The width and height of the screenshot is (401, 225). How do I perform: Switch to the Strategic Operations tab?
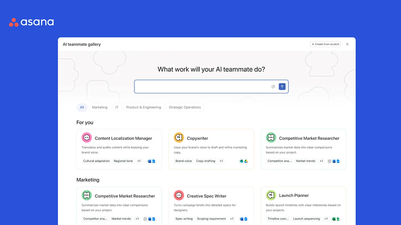pyautogui.click(x=185, y=107)
